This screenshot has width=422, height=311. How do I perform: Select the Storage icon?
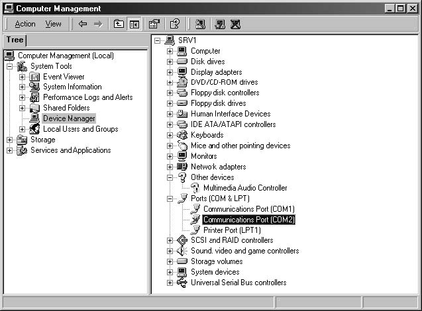click(x=22, y=140)
